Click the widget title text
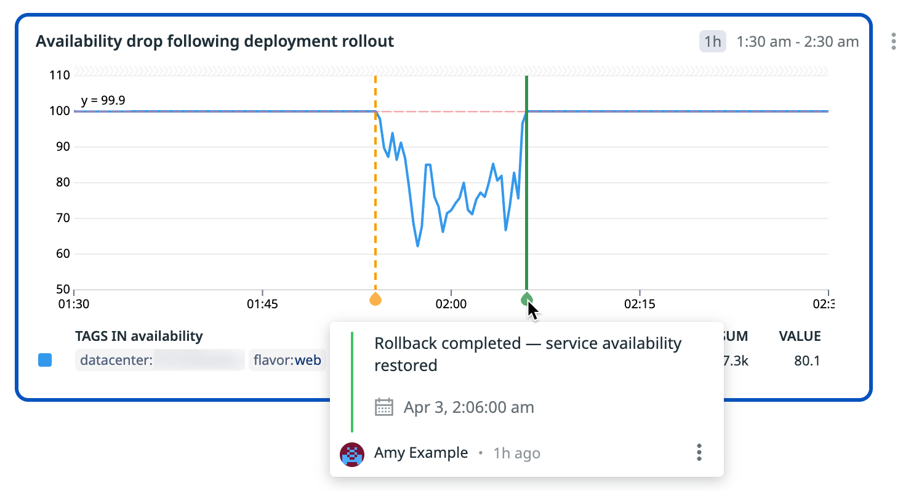The image size is (911, 491). (215, 41)
